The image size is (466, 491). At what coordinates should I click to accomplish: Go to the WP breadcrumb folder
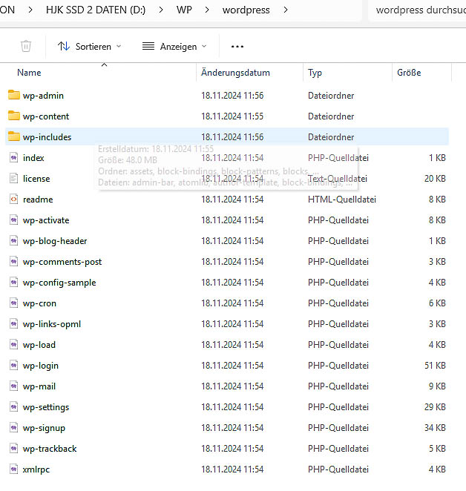pos(184,10)
